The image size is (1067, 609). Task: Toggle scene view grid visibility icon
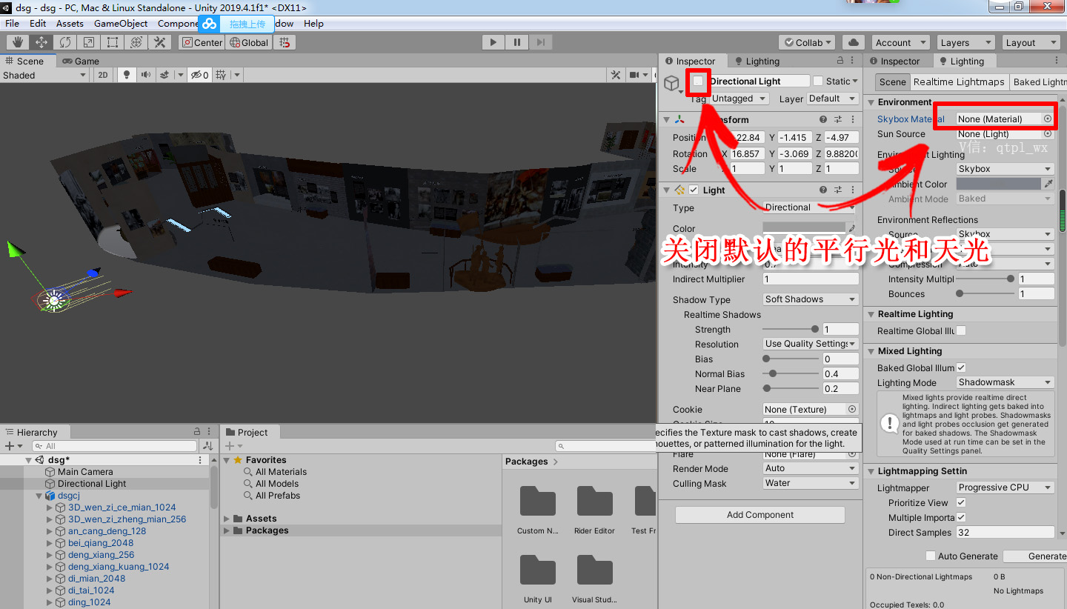pyautogui.click(x=220, y=75)
